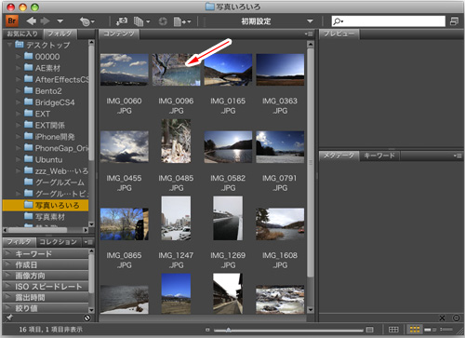
Task: Switch to the コレクション tab
Action: pyautogui.click(x=59, y=242)
